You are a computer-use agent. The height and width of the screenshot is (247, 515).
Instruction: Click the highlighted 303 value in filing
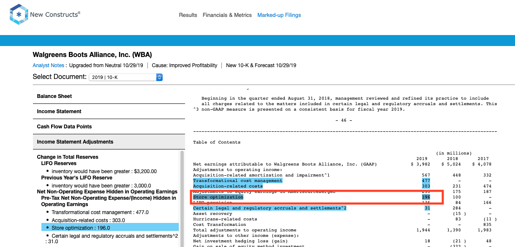[x=426, y=186]
